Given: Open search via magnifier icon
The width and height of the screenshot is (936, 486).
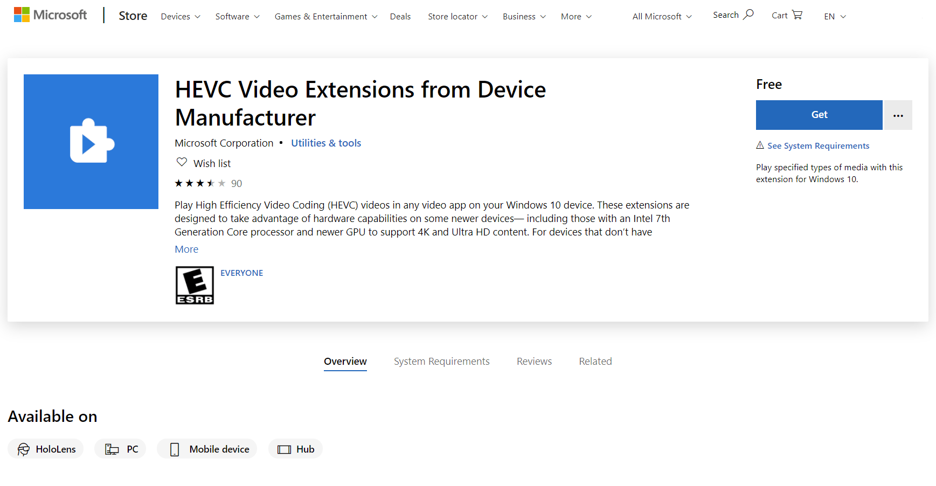Looking at the screenshot, I should tap(748, 15).
